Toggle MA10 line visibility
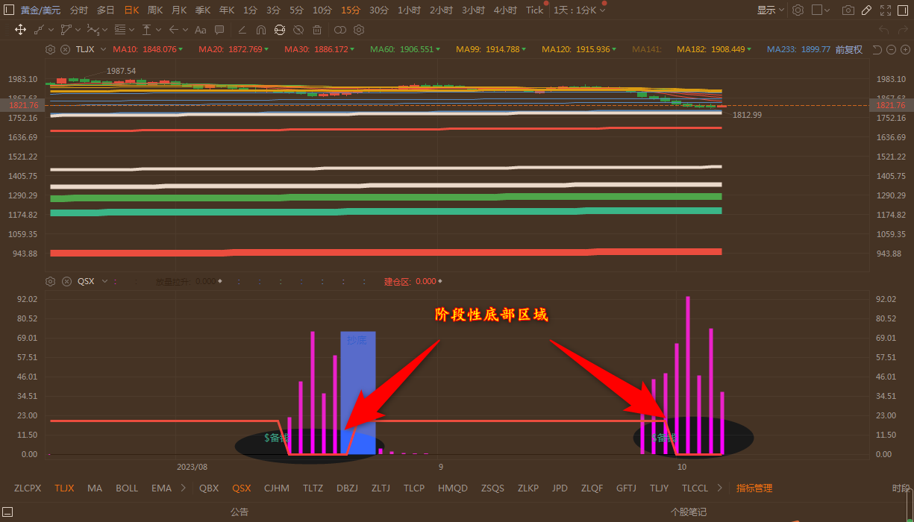The width and height of the screenshot is (914, 522). [148, 49]
